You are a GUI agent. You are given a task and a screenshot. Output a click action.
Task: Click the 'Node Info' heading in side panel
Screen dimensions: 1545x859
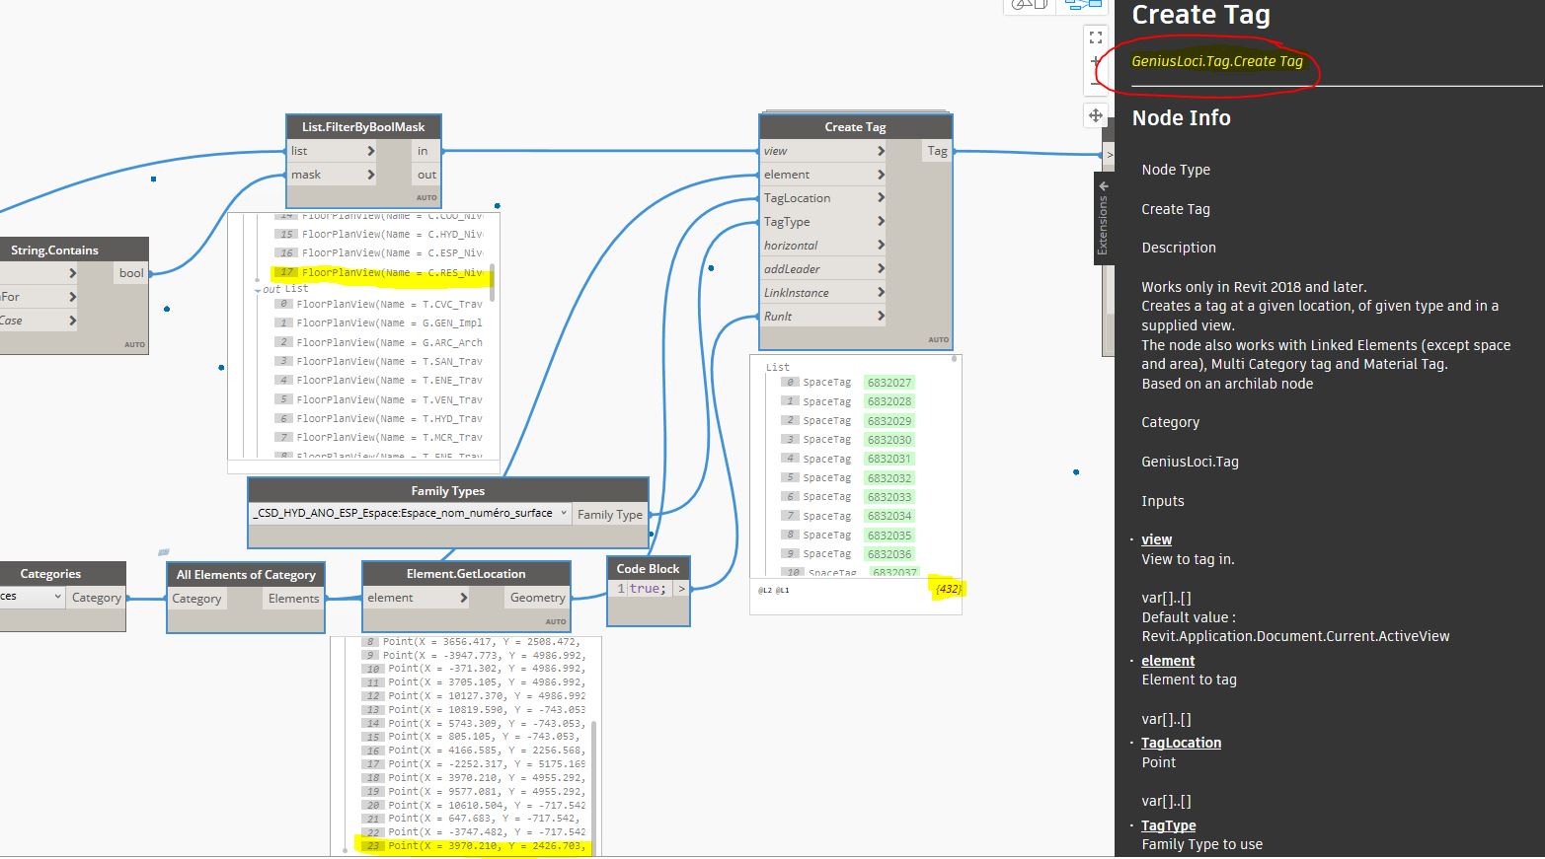[x=1181, y=118]
